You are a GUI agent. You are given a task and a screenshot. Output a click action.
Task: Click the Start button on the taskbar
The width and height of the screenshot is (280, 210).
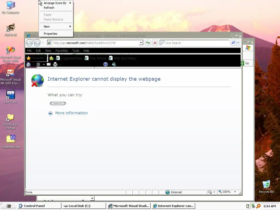tap(8, 206)
